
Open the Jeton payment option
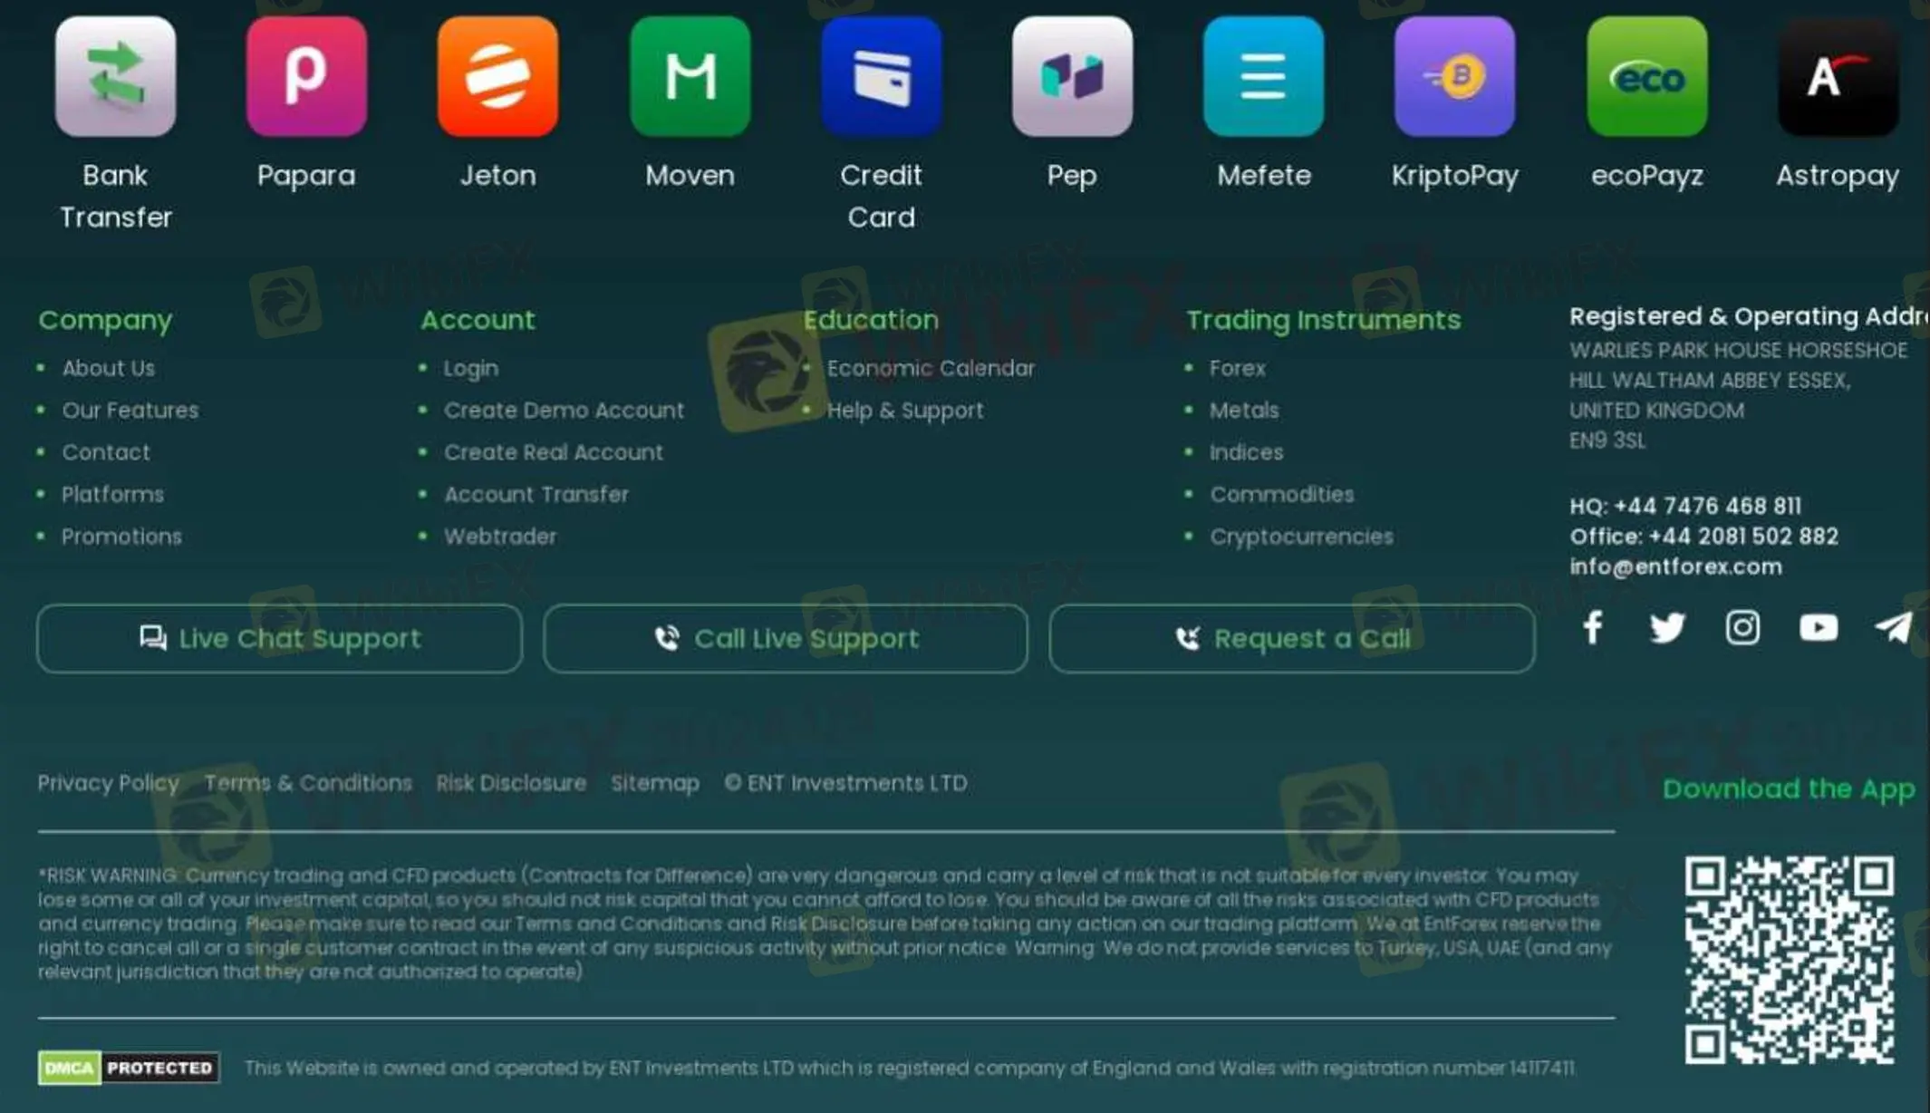coord(496,75)
